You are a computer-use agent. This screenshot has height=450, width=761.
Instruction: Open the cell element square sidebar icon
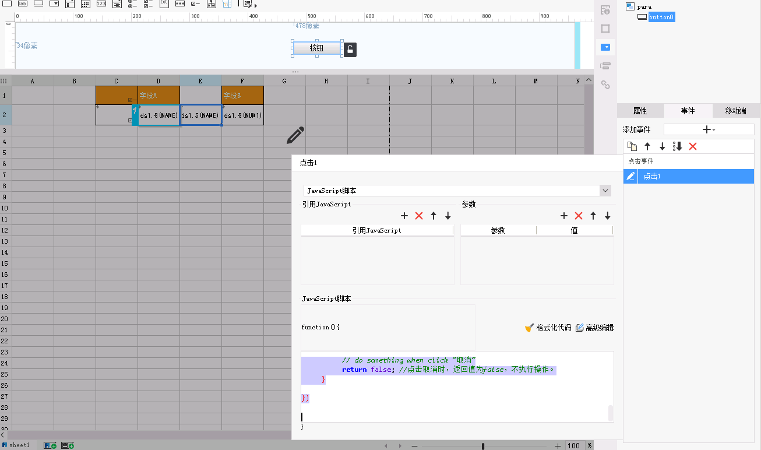605,29
